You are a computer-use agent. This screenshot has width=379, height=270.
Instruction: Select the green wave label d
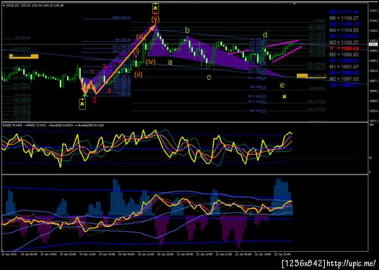(265, 34)
